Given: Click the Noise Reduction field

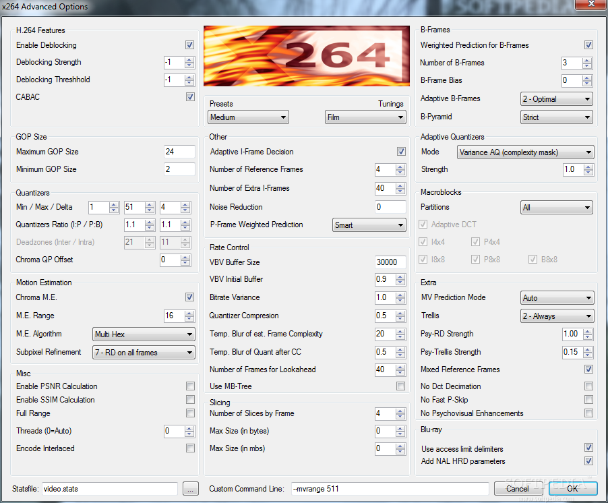Looking at the screenshot, I should pos(390,207).
